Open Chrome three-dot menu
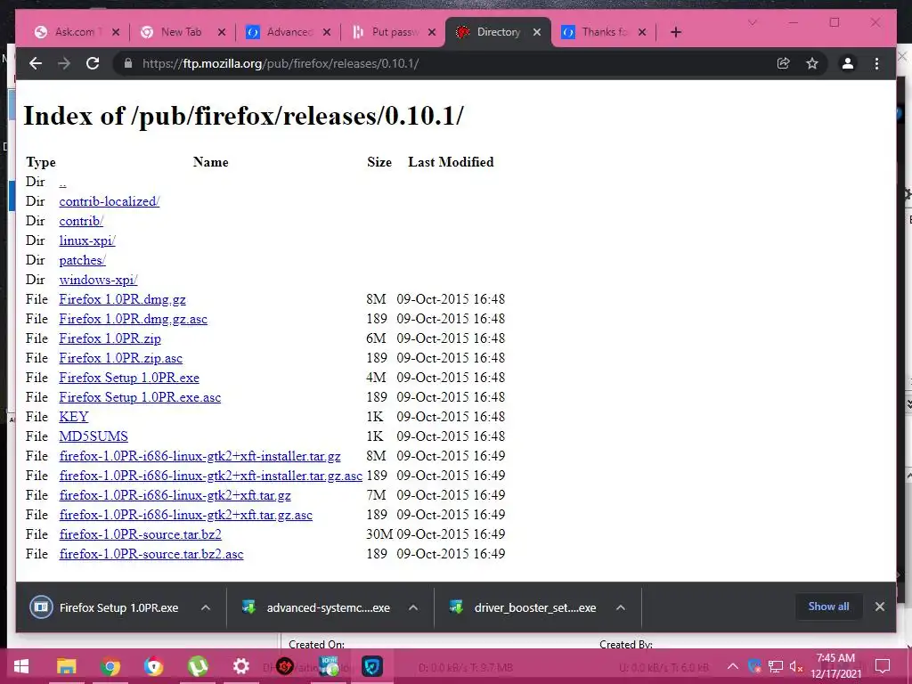 (876, 63)
